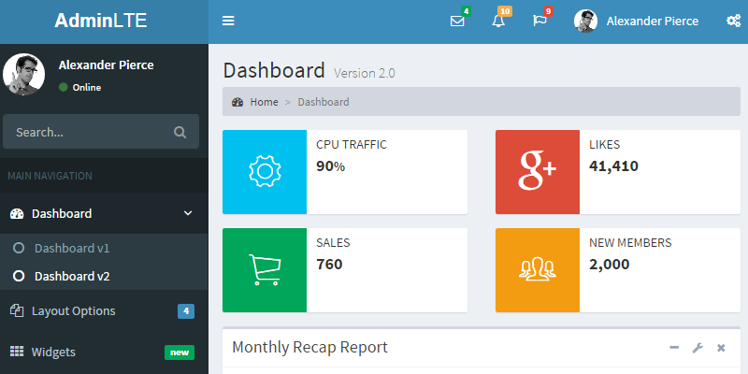The image size is (748, 374).
Task: Click the New Members people icon
Action: click(x=538, y=270)
